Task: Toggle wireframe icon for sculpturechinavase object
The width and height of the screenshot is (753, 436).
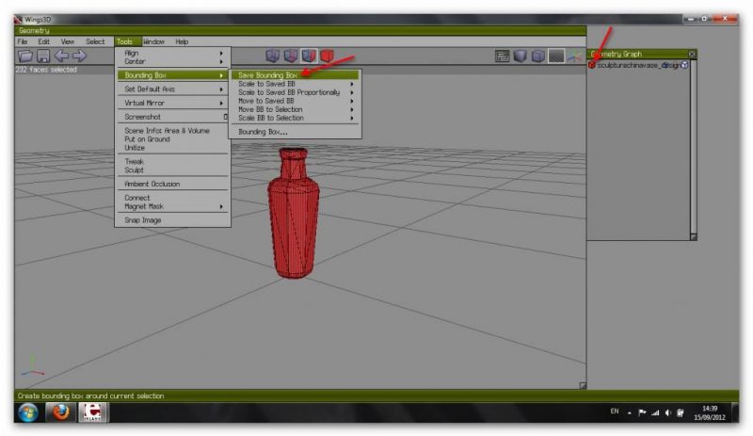Action: pyautogui.click(x=685, y=65)
